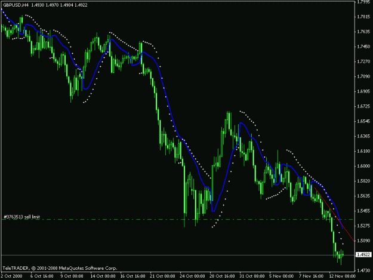
Task: Click the '5 Nov 00:00' time label
Action: [282, 276]
